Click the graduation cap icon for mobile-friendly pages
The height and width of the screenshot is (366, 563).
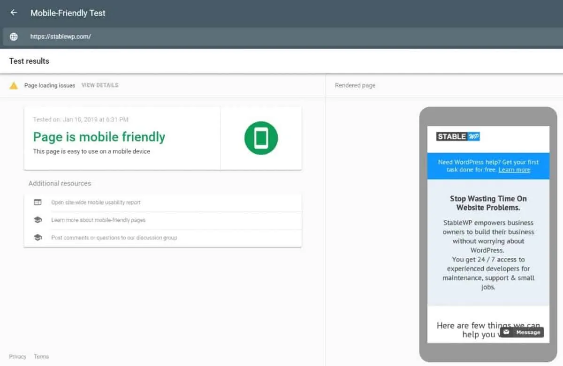click(38, 220)
